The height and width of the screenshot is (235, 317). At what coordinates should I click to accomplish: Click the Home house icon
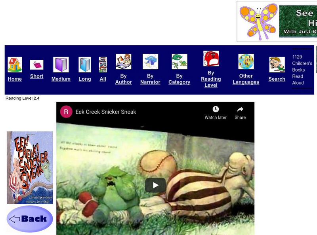click(x=15, y=63)
